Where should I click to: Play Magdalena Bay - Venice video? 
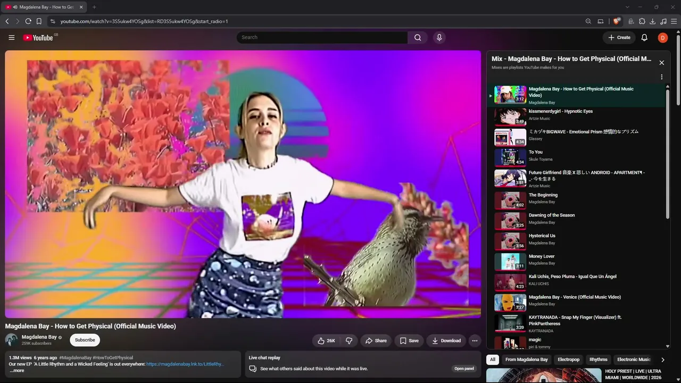[577, 303]
